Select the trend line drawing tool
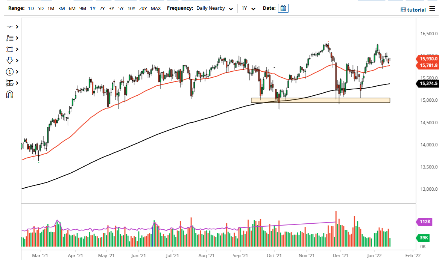This screenshot has height=262, width=442. tap(10, 27)
